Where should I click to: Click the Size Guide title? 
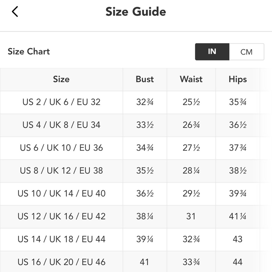[x=136, y=12]
